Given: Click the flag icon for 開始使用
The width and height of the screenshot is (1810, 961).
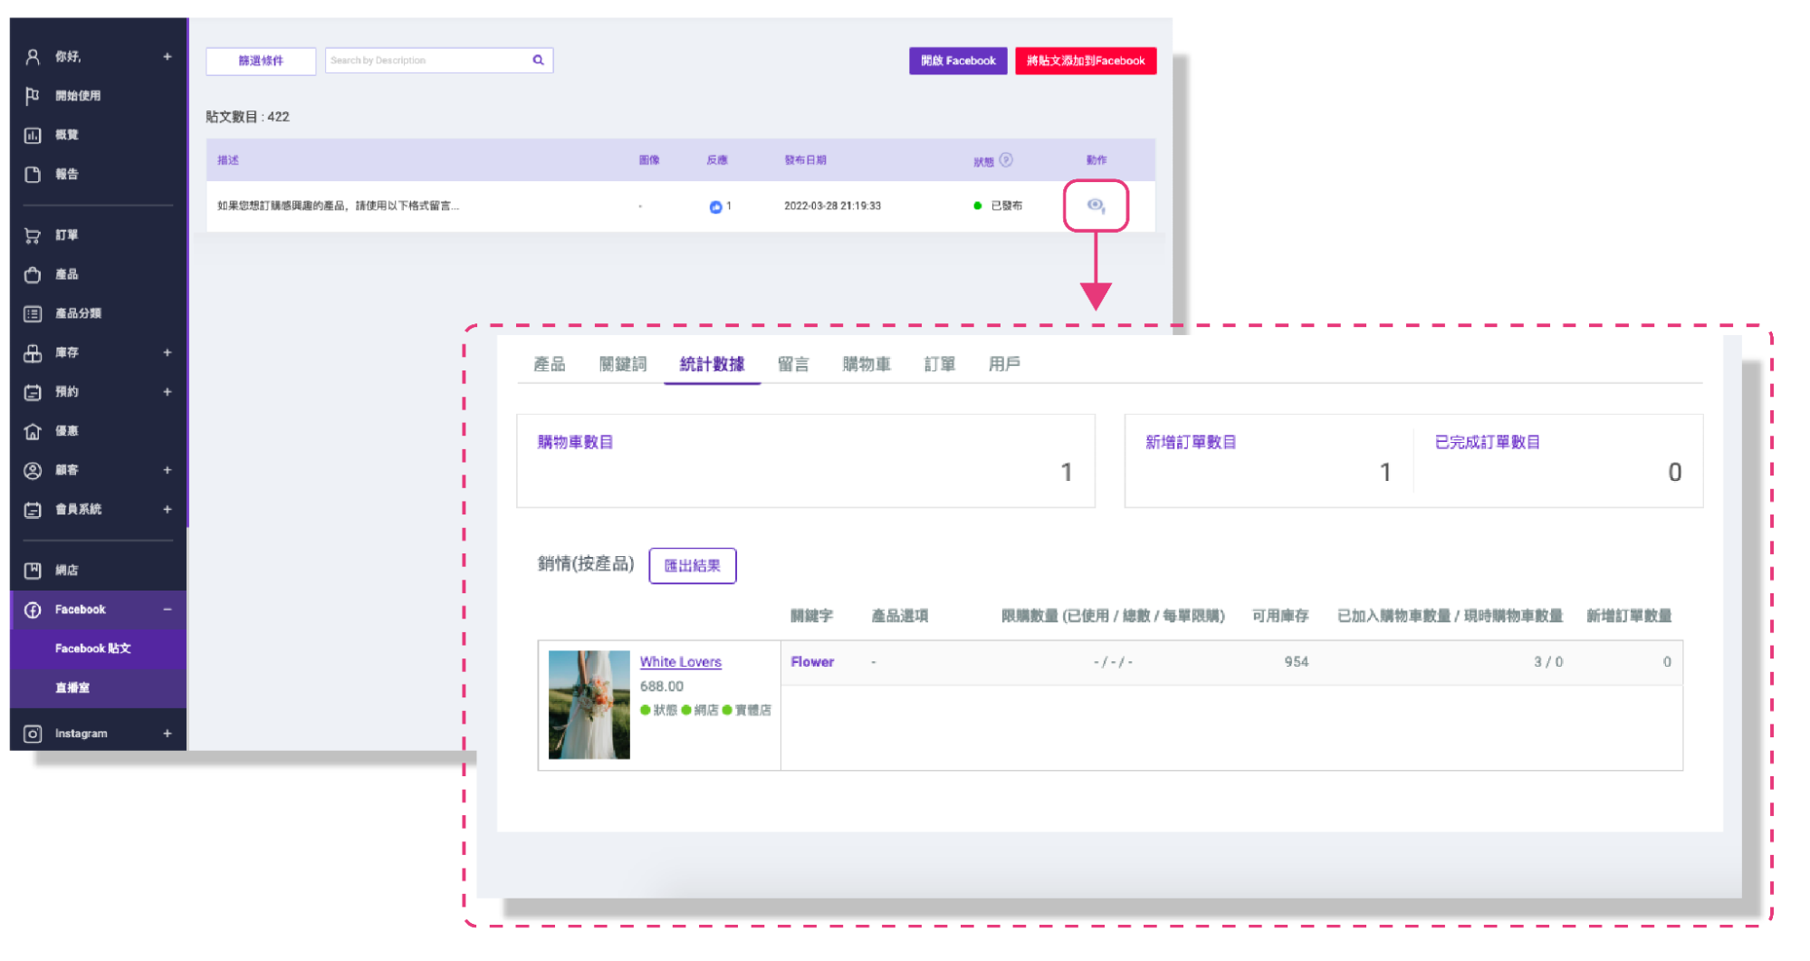Looking at the screenshot, I should pos(33,96).
